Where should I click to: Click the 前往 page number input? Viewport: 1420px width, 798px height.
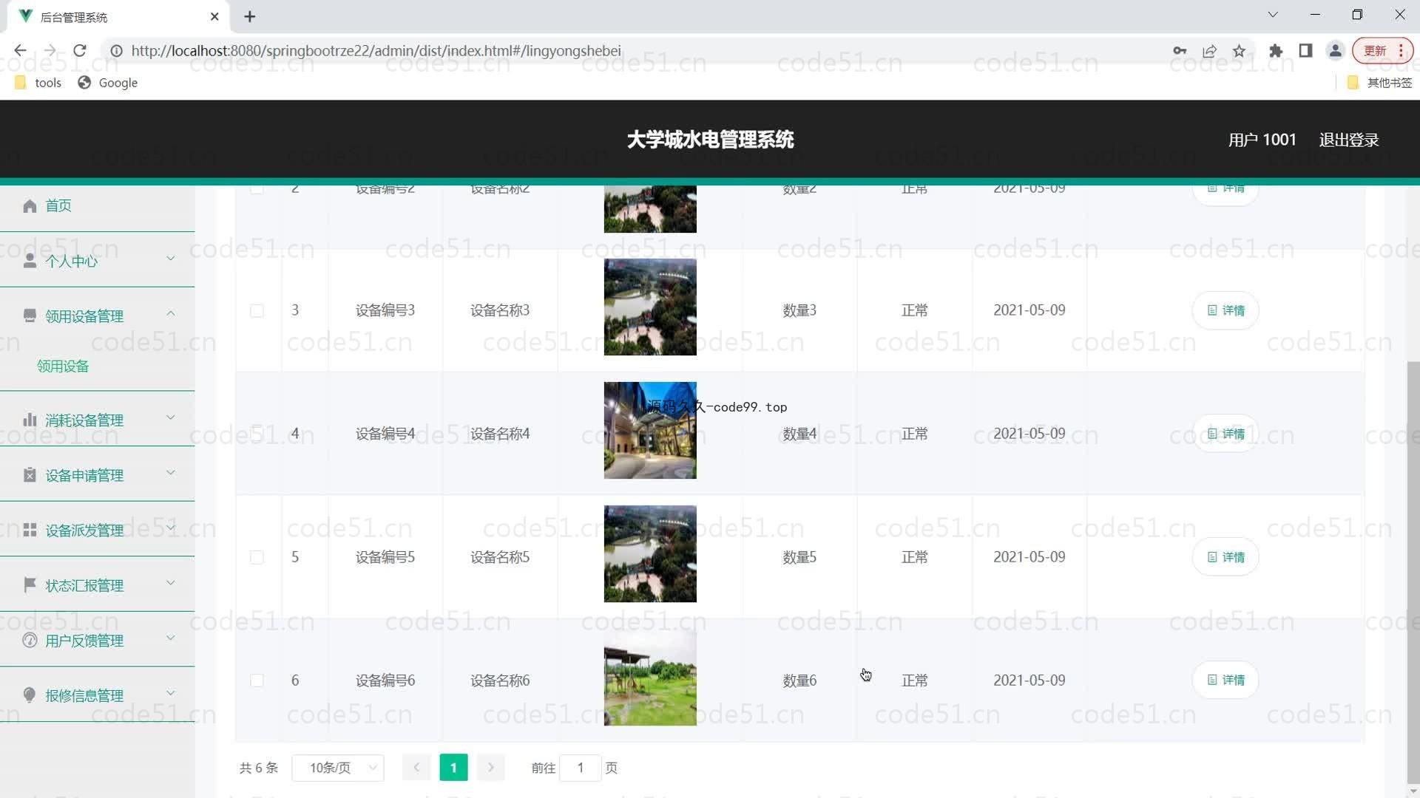click(580, 768)
